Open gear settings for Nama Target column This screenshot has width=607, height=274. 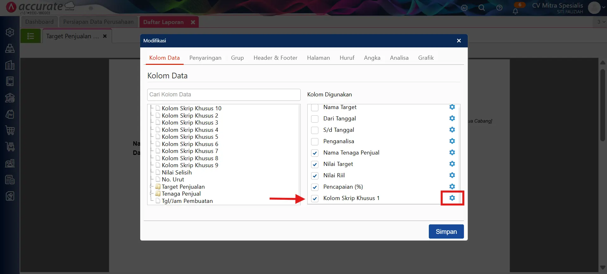(452, 107)
